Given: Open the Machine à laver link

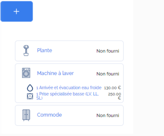Looking at the screenshot, I should pos(56,73).
